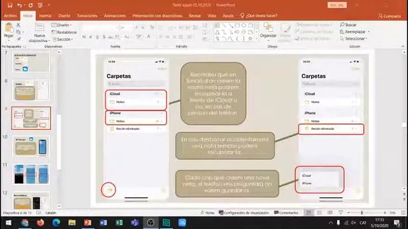Pick the star shape in the shapes gallery

point(250,38)
